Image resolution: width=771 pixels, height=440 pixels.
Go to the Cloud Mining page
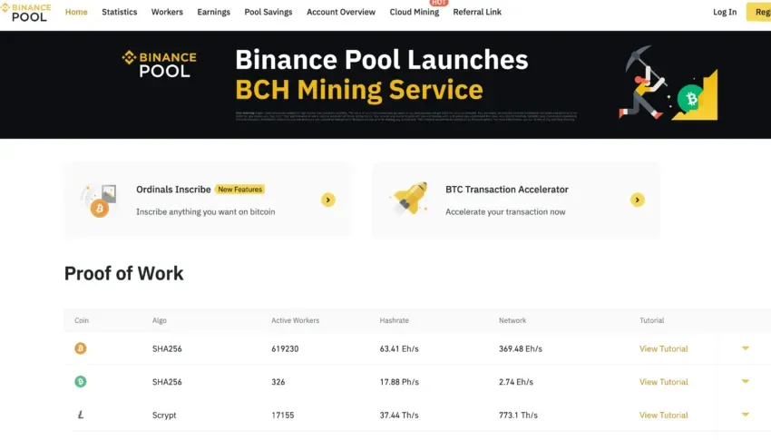(x=414, y=12)
